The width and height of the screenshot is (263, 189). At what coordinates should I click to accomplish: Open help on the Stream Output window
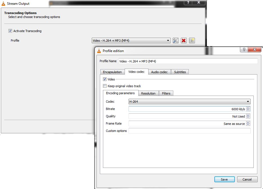pyautogui.click(x=188, y=3)
